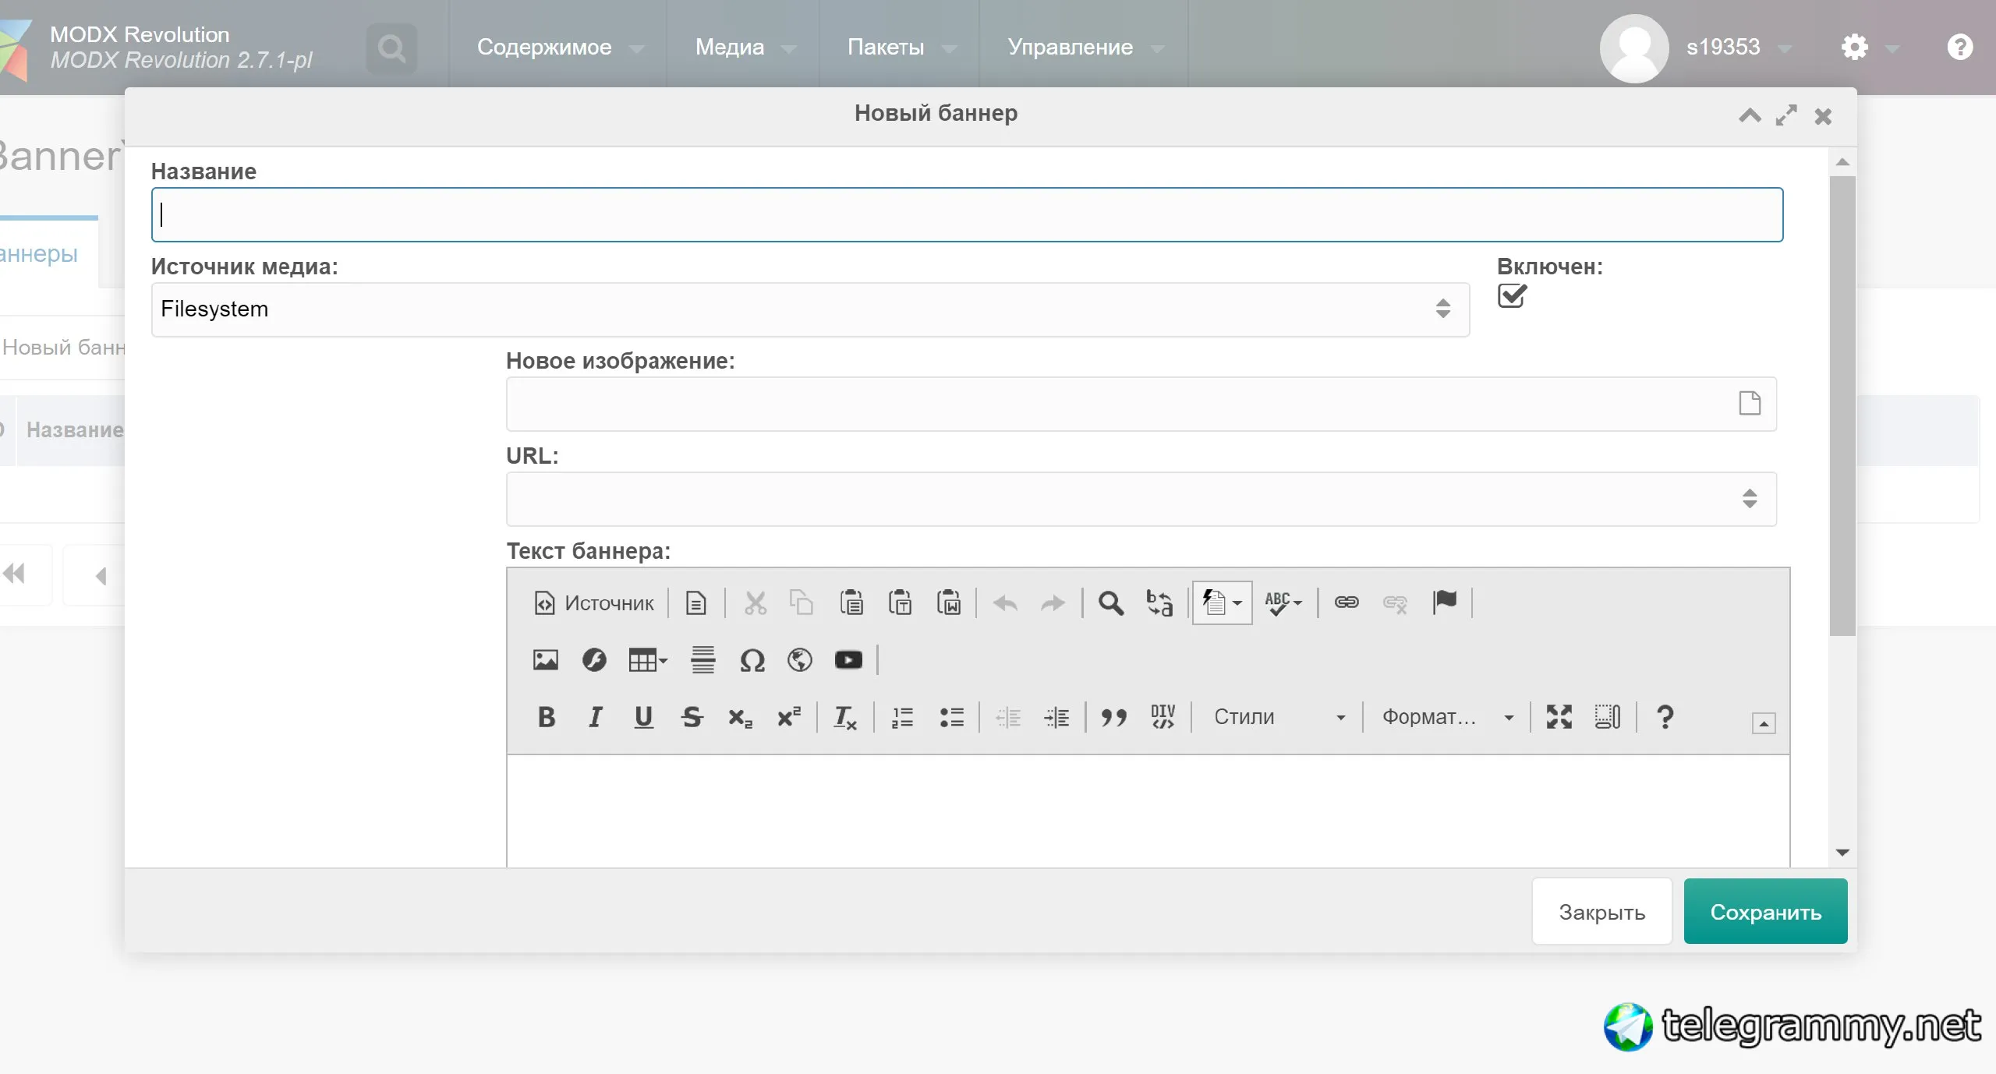Click the Omega special character icon
Image resolution: width=1996 pixels, height=1074 pixels.
coord(752,660)
